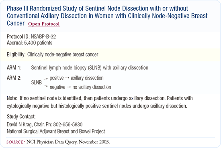Click the Eligibility criteria row

110,55
